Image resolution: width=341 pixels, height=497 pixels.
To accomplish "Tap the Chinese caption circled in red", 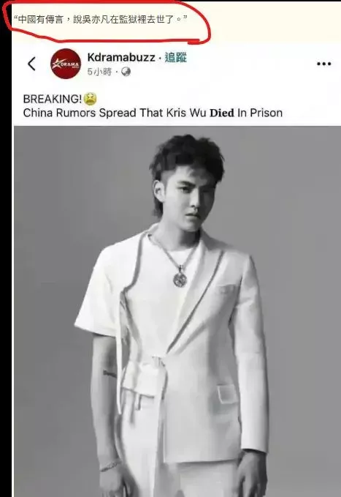I will coord(101,20).
